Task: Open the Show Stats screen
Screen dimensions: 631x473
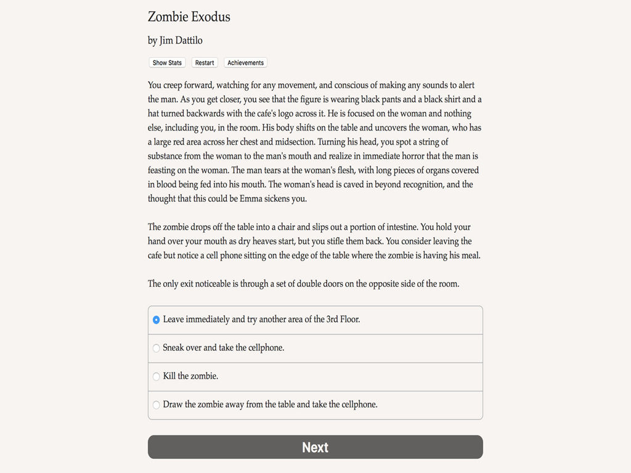Action: tap(167, 63)
